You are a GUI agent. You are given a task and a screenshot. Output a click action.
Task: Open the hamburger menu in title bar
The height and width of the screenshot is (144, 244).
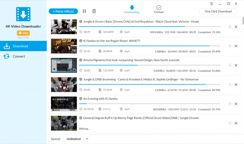[212, 3]
